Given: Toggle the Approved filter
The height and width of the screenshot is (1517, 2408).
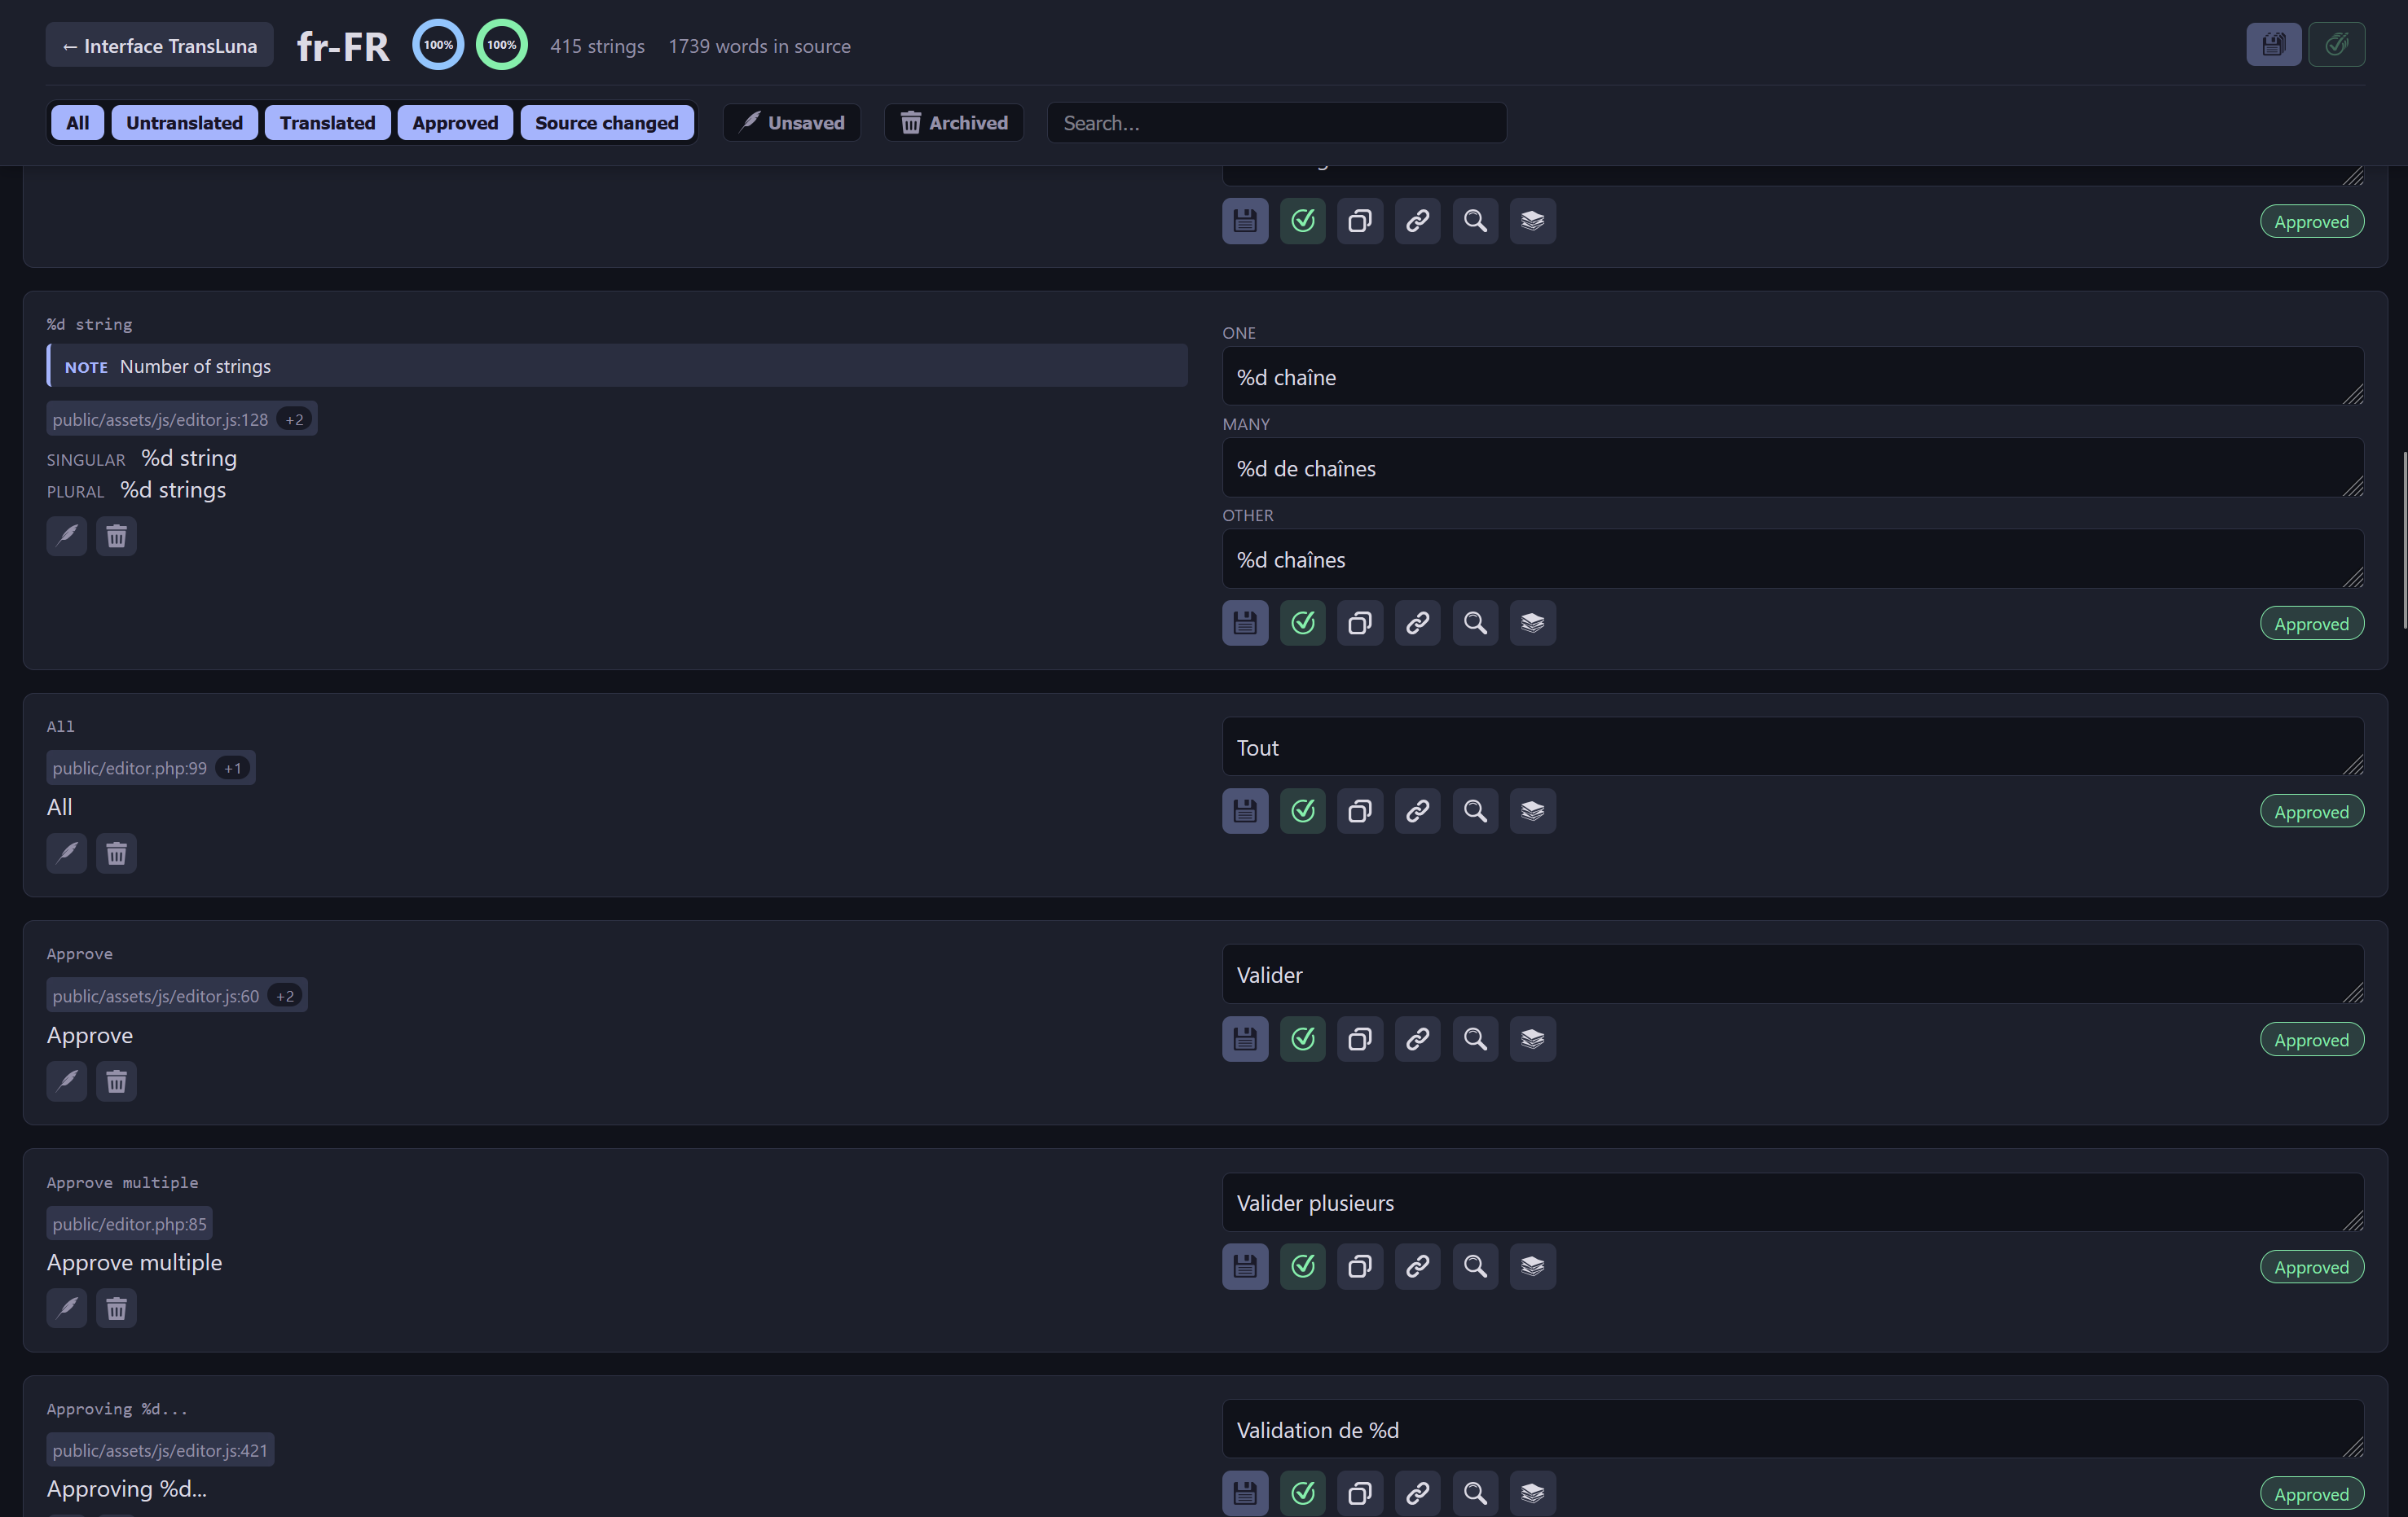Looking at the screenshot, I should pyautogui.click(x=455, y=123).
